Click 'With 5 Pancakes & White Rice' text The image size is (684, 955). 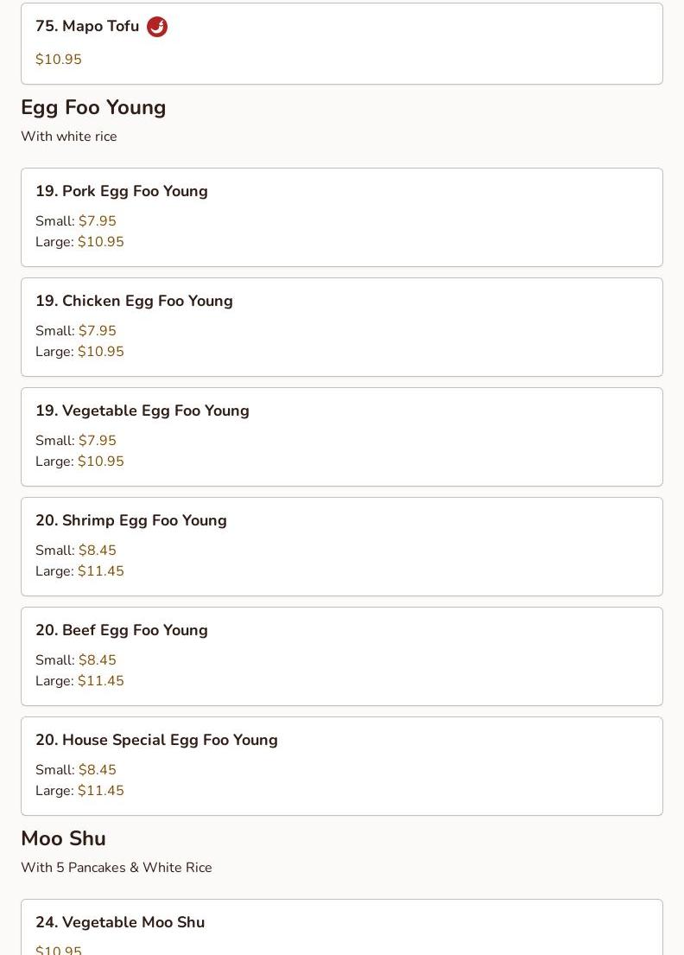117,868
